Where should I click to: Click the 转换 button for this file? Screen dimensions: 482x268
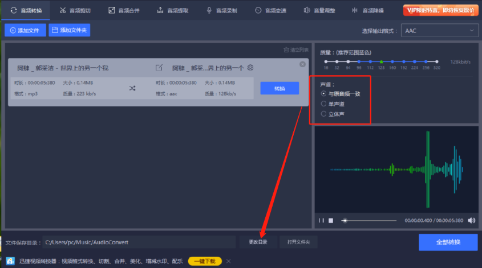[280, 88]
